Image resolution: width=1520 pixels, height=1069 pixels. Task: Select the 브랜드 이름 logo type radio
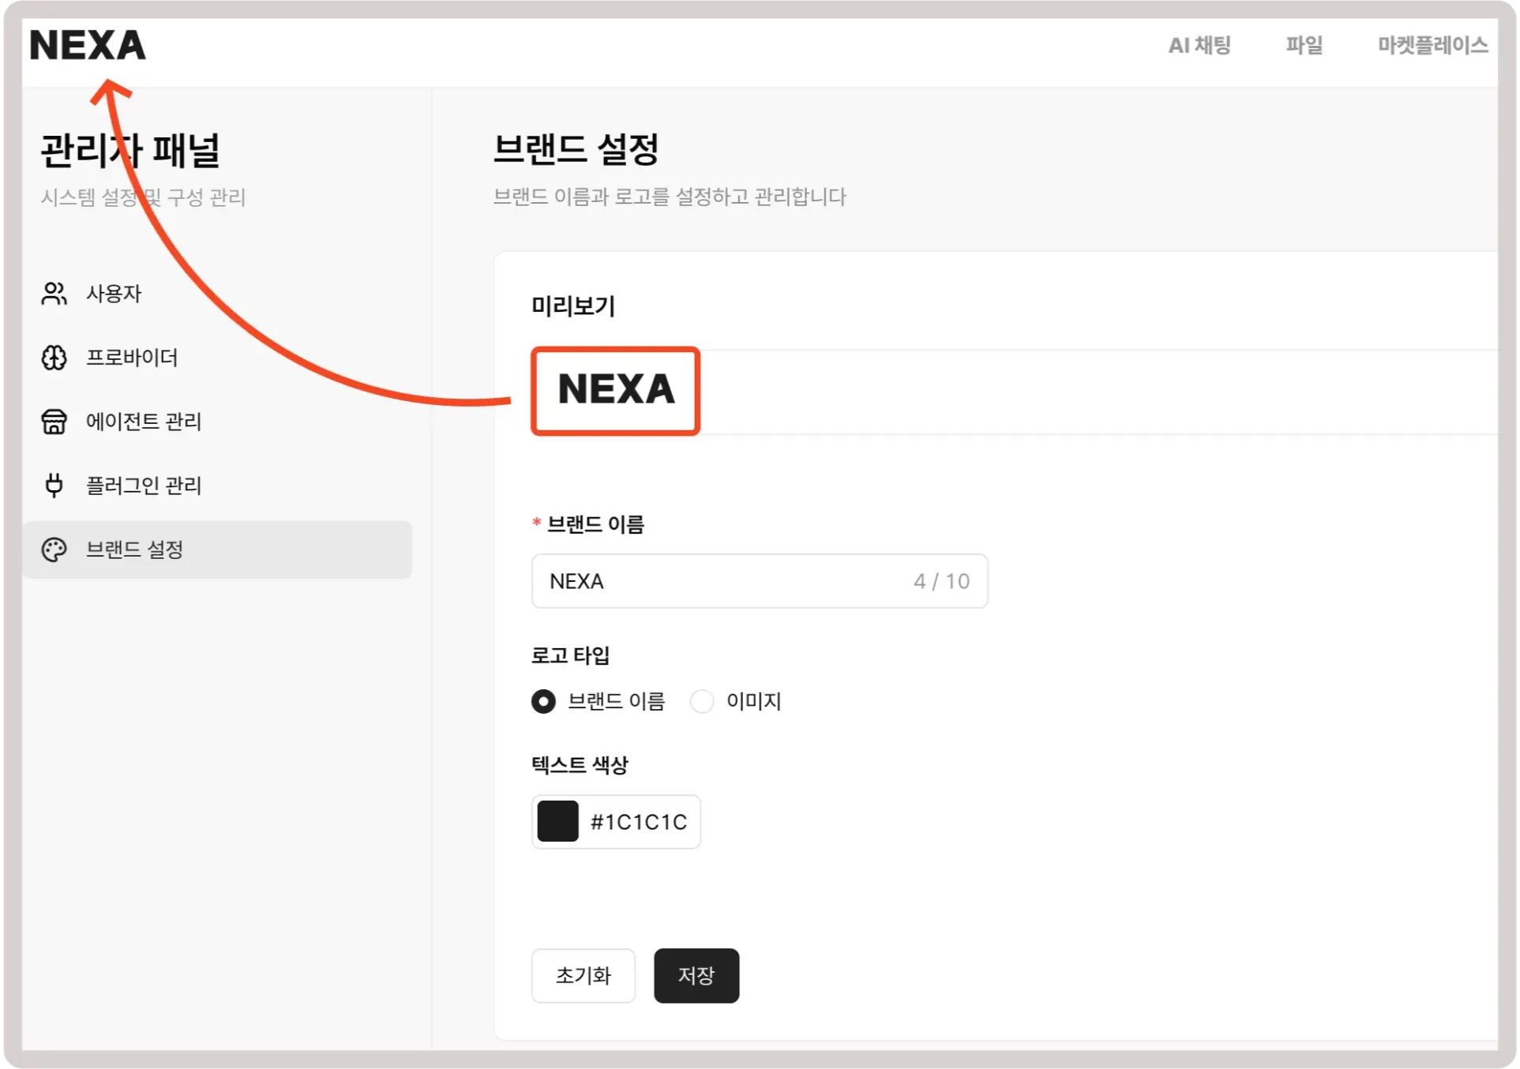tap(543, 701)
